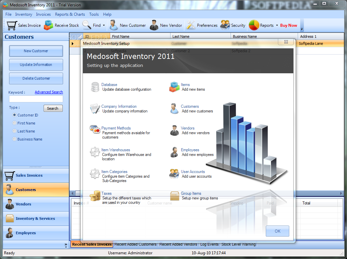Click the Sales Invoice cart icon in toolbar

click(12, 25)
